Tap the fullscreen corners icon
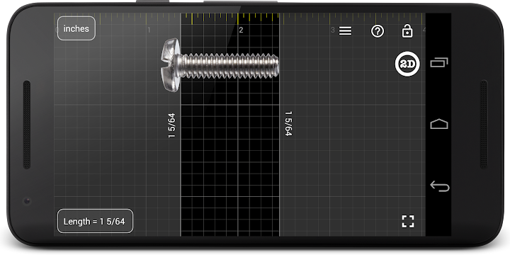Screen dimensions: 510x255 point(408,221)
